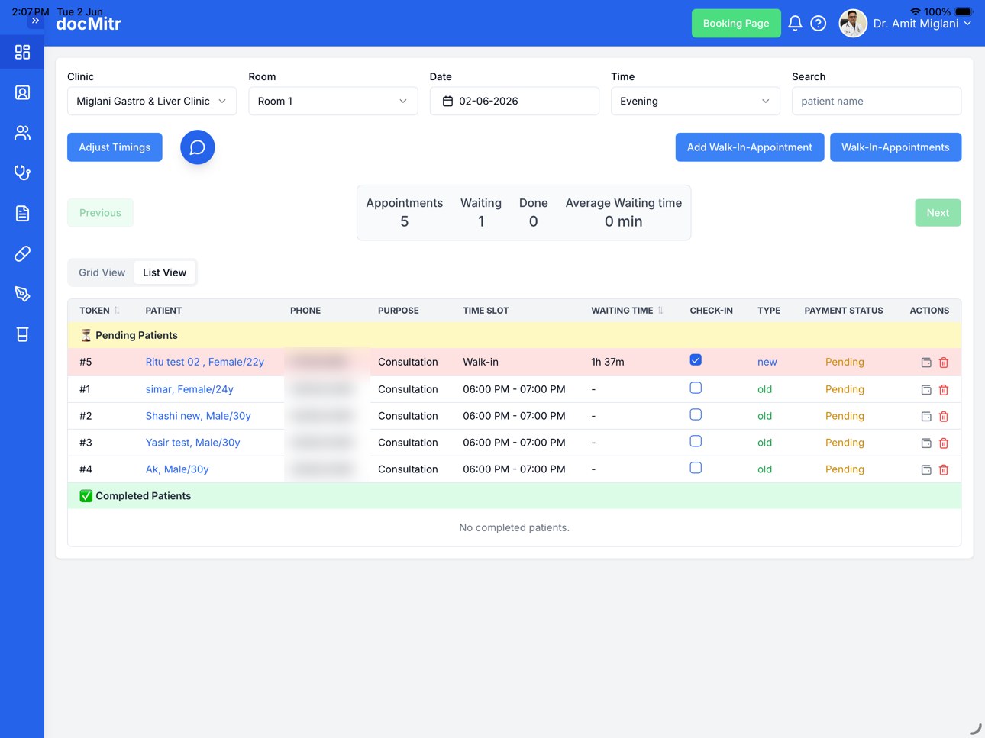This screenshot has height=738, width=985.
Task: Open patient Shashi new, Male/30y link
Action: click(x=199, y=416)
